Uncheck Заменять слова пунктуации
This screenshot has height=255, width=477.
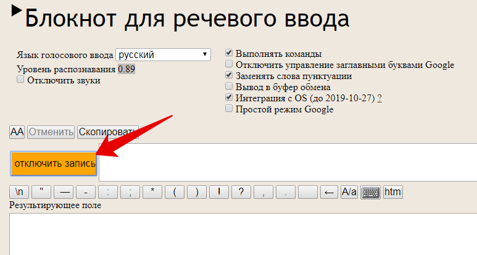coord(229,75)
